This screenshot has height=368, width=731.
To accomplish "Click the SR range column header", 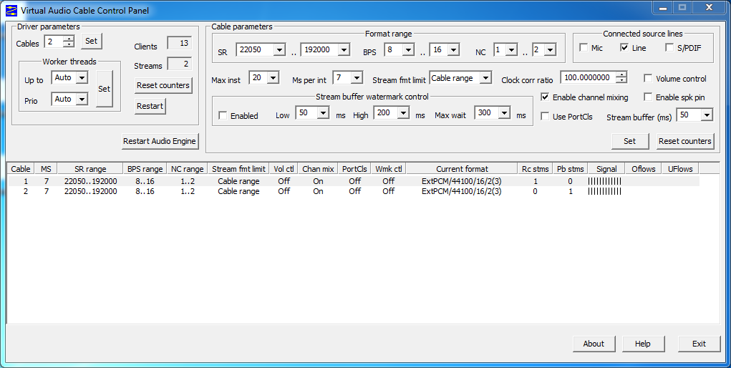I will 90,169.
